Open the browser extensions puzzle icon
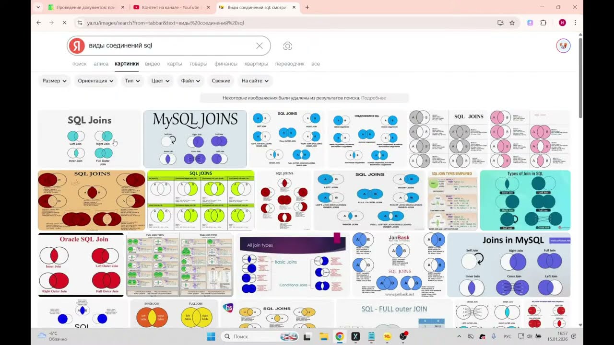 pyautogui.click(x=543, y=23)
